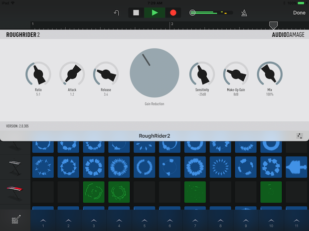
Task: Select the keyboard instrument track icon
Action: [15, 167]
